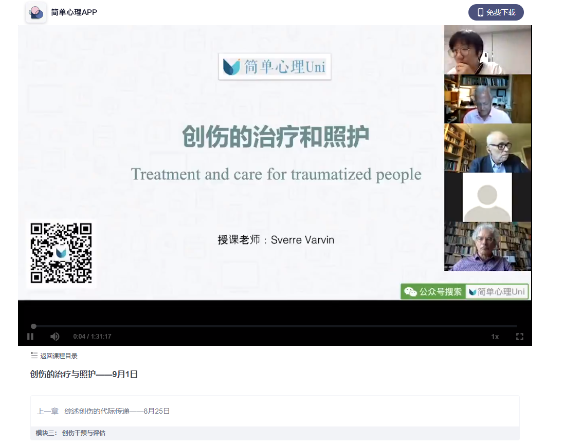The image size is (563, 446).
Task: Pause the video playback
Action: pos(30,337)
